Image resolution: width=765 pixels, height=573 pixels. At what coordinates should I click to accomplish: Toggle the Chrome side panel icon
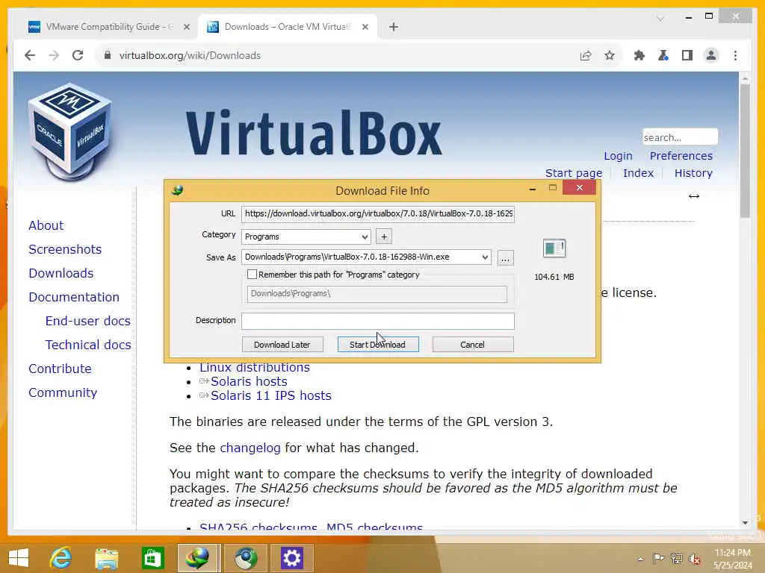click(687, 55)
